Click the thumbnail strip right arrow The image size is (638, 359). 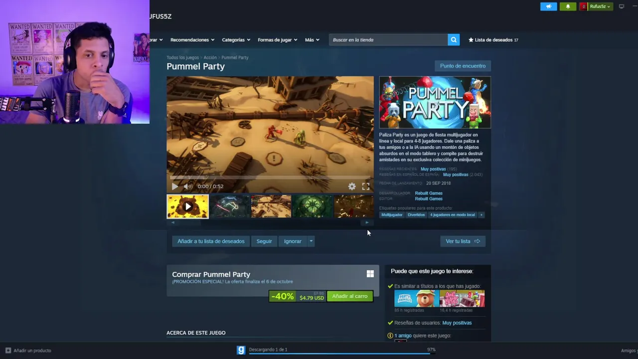point(367,223)
